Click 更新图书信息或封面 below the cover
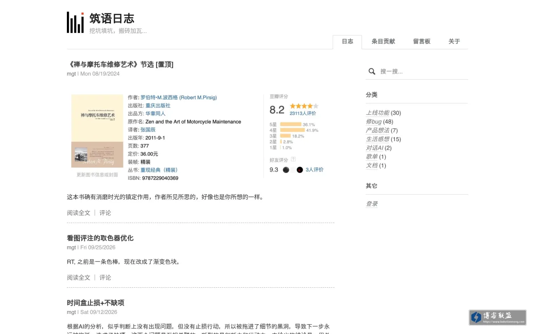This screenshot has height=334, width=535. tap(97, 175)
